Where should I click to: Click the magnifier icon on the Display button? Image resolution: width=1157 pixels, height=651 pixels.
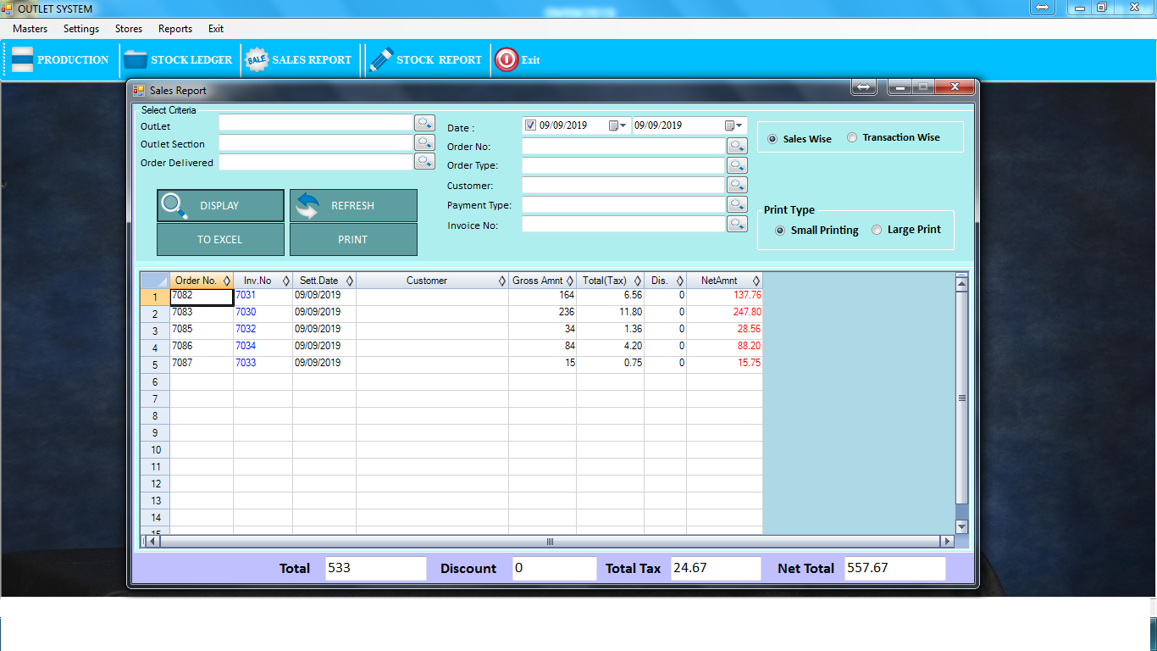(x=174, y=206)
